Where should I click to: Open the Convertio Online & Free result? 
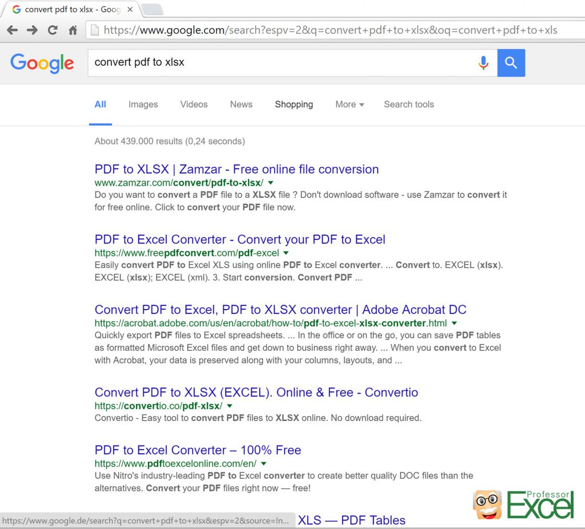pyautogui.click(x=257, y=392)
